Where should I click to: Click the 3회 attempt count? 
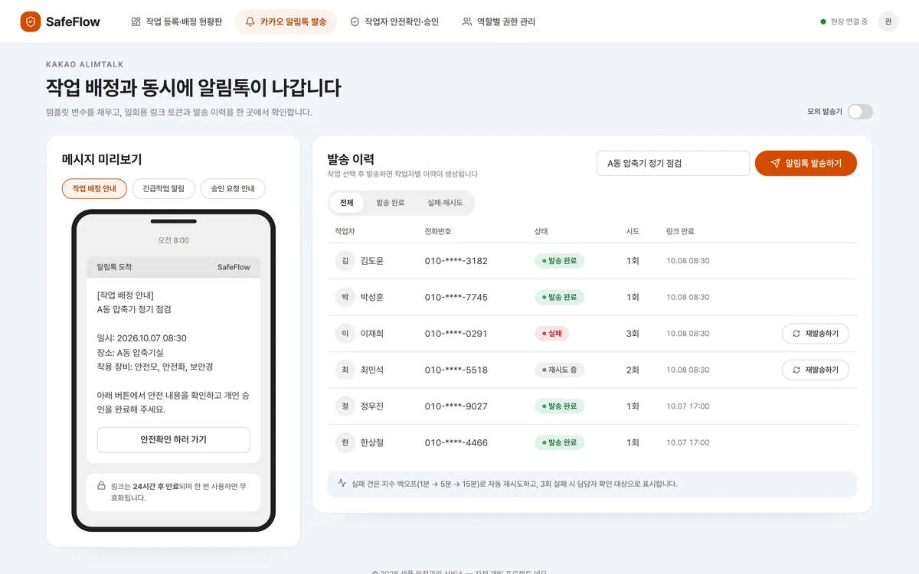[x=633, y=334]
